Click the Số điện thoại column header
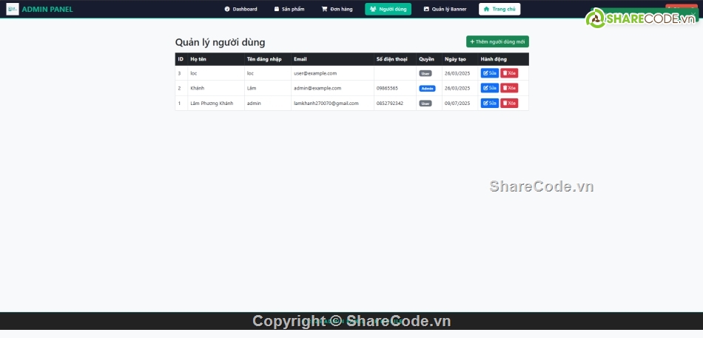703x338 pixels. [392, 59]
